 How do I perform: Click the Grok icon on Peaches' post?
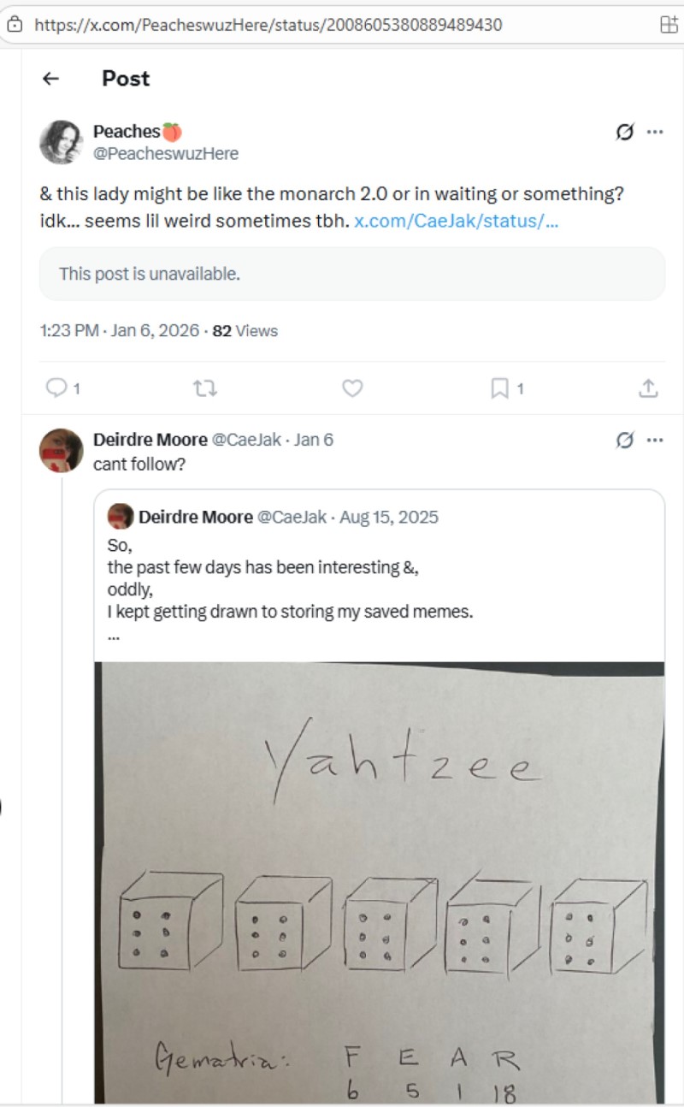[x=625, y=132]
